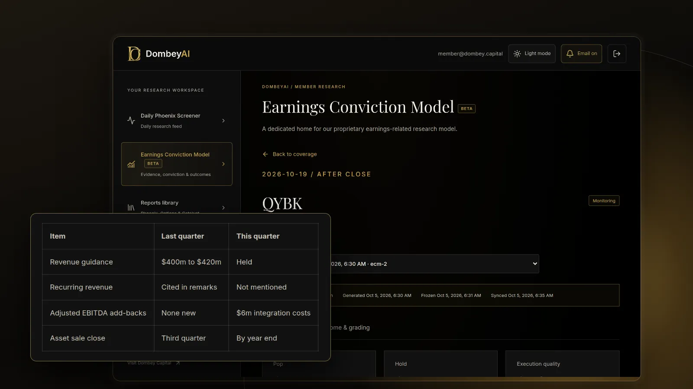Click the sign-out icon button

click(617, 54)
